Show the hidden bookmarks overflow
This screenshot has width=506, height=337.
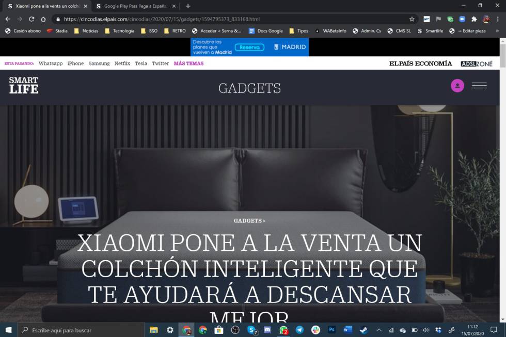[x=497, y=31]
